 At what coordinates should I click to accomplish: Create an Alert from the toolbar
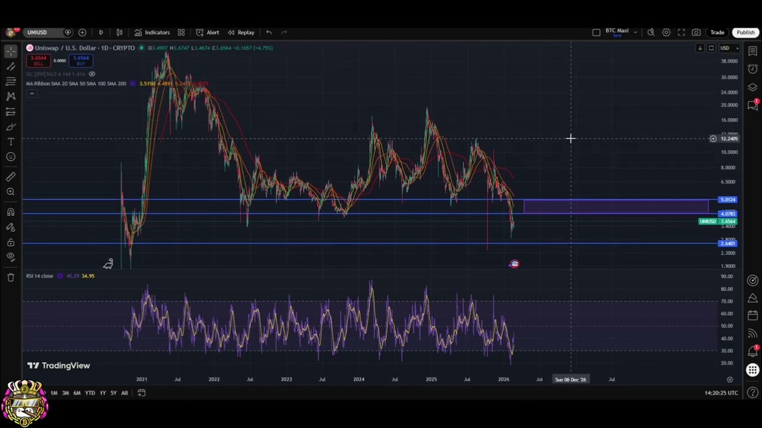[x=207, y=32]
